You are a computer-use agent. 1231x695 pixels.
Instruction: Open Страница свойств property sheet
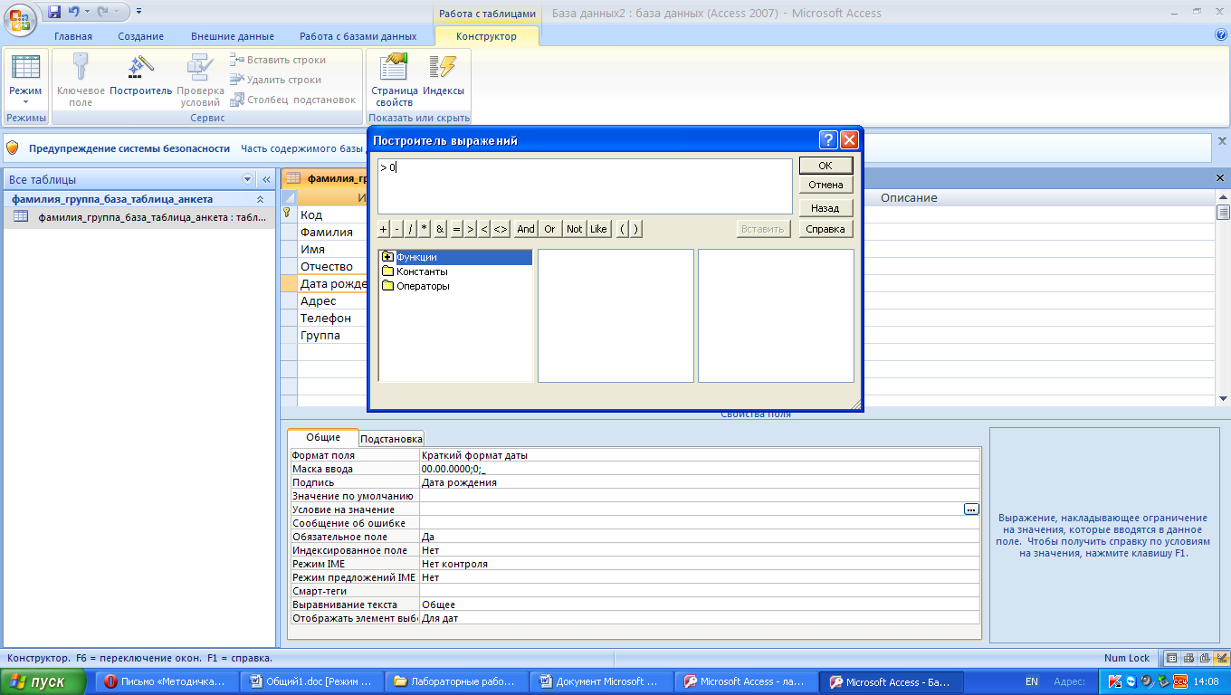point(394,78)
